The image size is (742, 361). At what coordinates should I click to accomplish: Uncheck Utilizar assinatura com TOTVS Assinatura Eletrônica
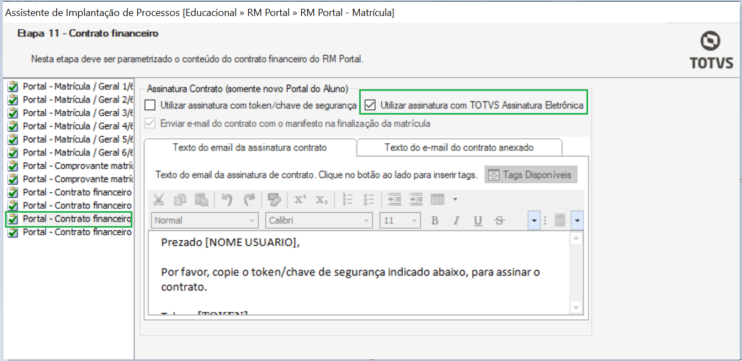coord(370,105)
